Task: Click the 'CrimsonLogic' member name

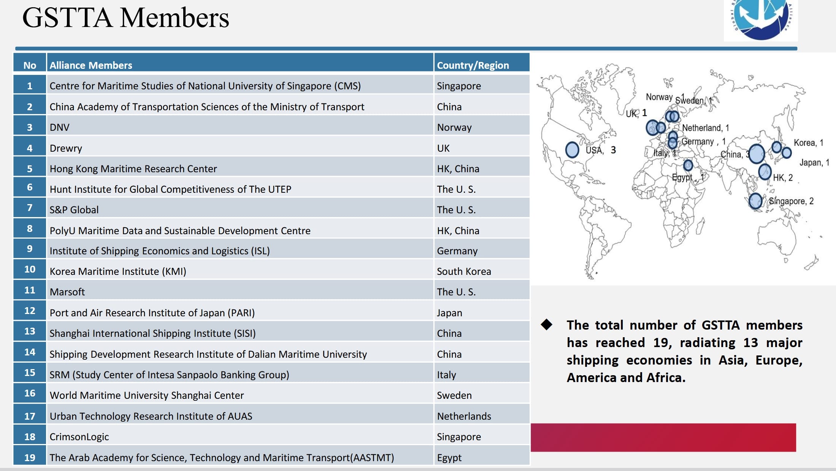Action: pos(79,437)
